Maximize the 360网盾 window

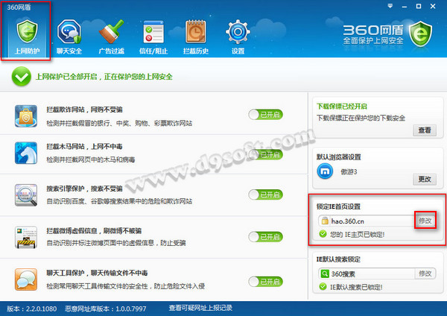point(419,6)
